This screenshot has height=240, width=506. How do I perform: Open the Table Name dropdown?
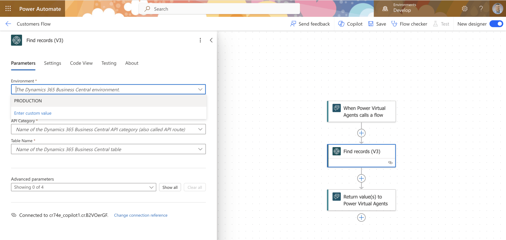[x=108, y=149]
